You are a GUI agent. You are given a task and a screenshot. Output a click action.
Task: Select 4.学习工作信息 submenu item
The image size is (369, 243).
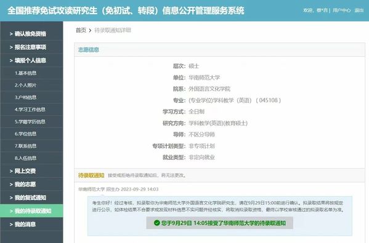point(31,110)
